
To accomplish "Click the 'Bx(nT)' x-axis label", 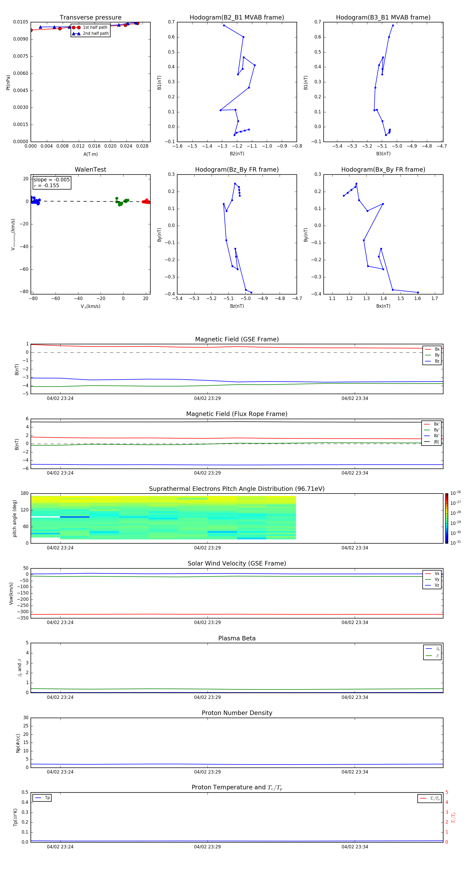I will pyautogui.click(x=383, y=306).
